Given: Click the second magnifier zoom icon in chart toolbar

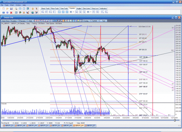Looking at the screenshot, I should pos(61,21).
